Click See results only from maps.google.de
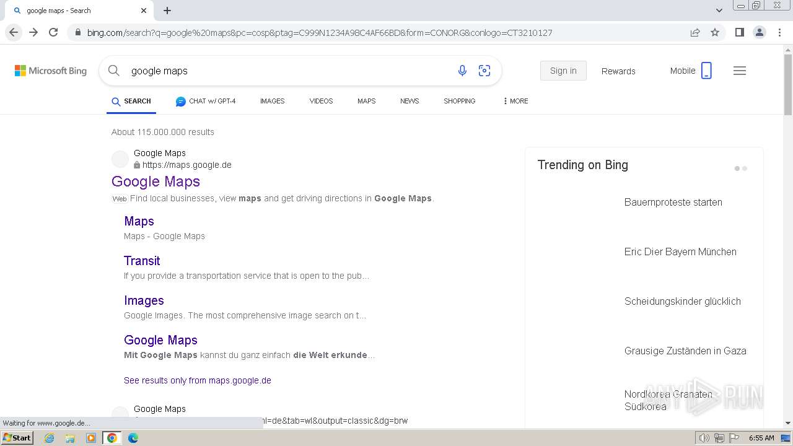The width and height of the screenshot is (793, 446). click(198, 380)
